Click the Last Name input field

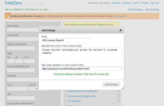click(23, 39)
